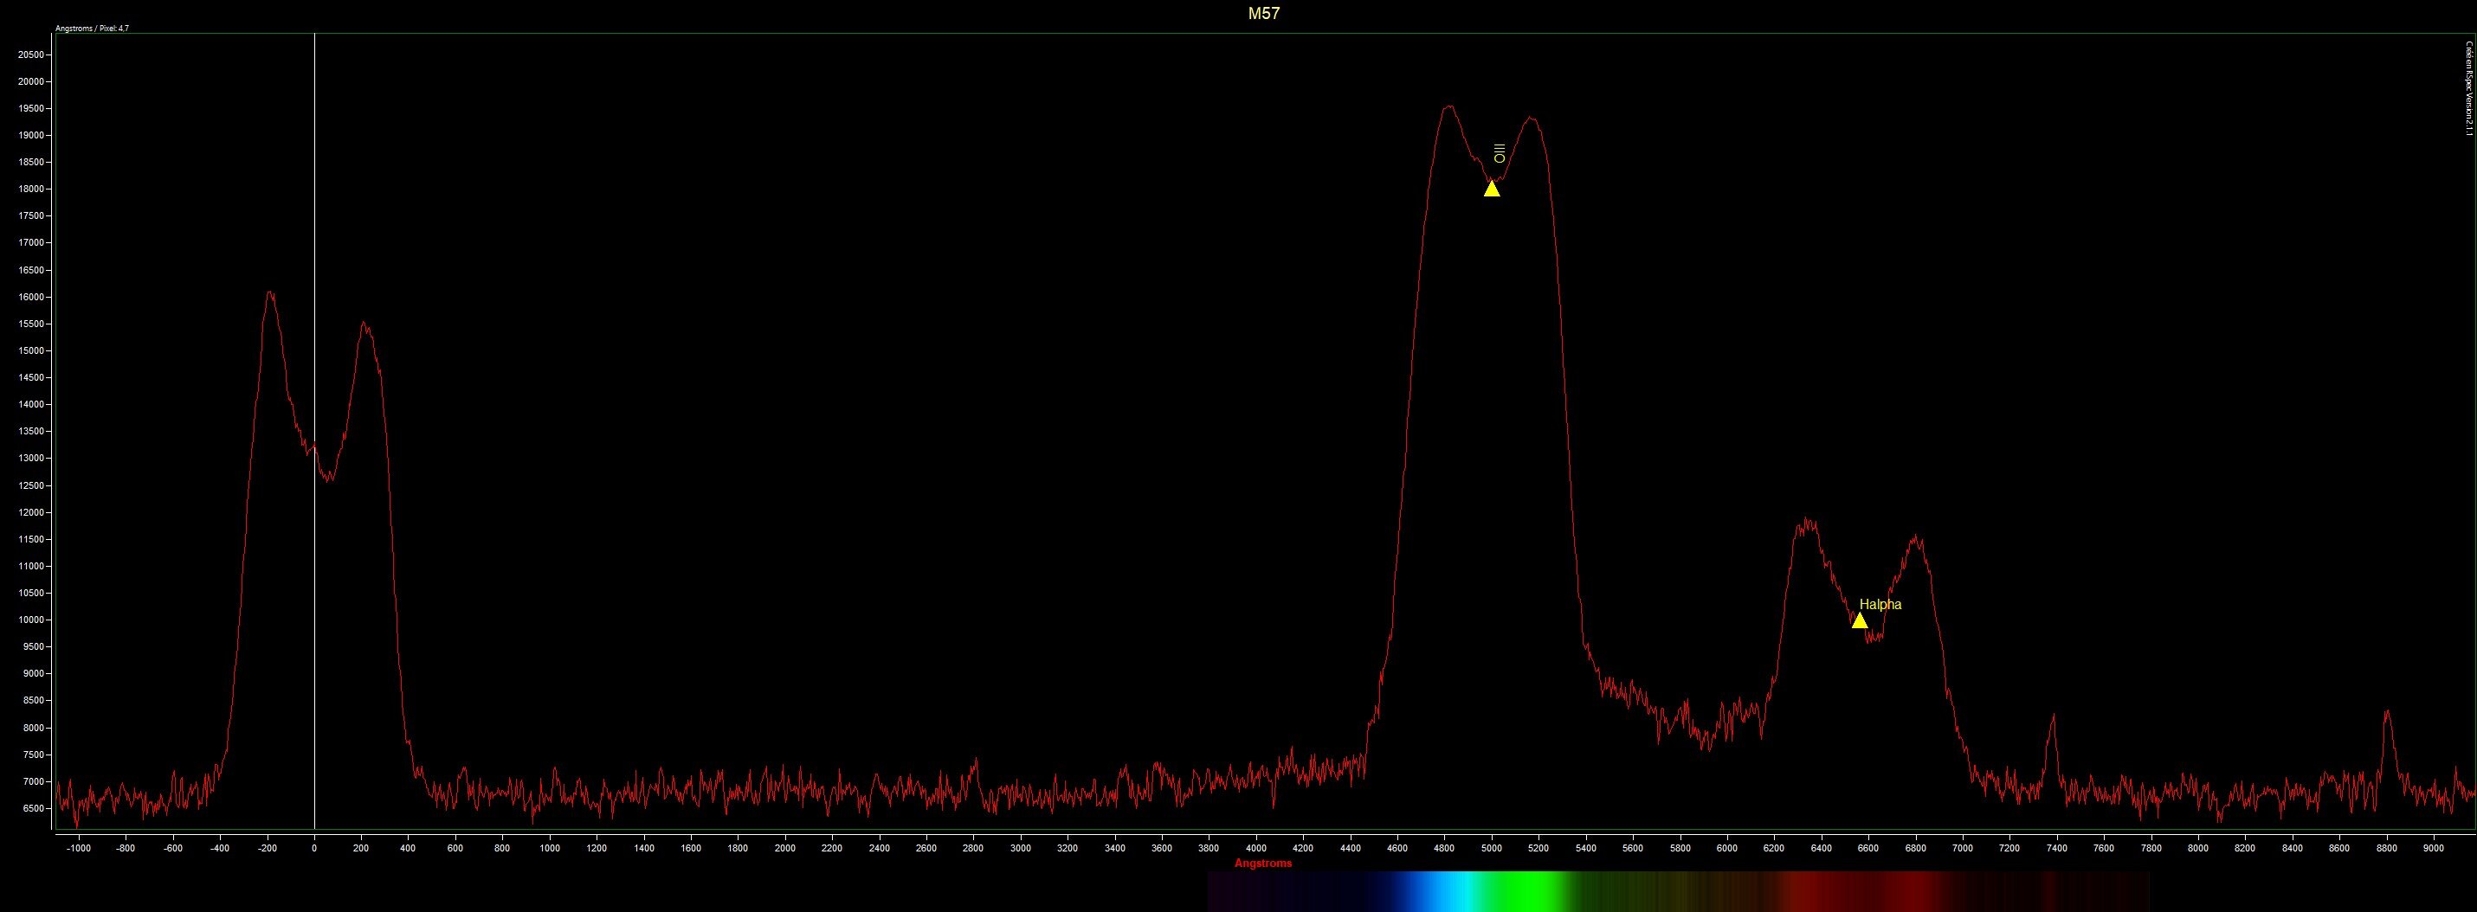
Task: Click the 14500 intensity axis label
Action: pos(32,377)
